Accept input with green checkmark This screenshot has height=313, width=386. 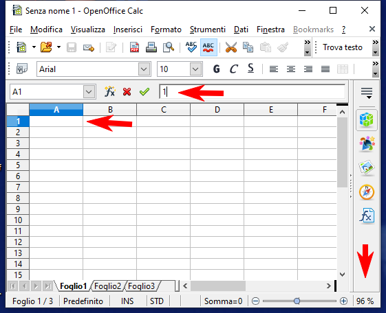click(144, 92)
